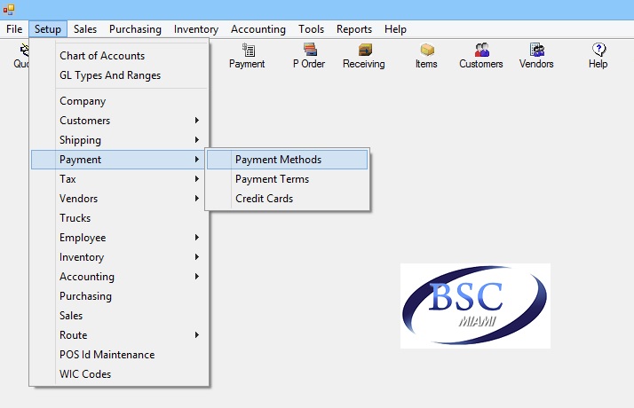Click the Receiving toolbar icon
This screenshot has width=634, height=408.
coord(364,56)
